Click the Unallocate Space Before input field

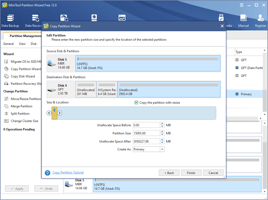(x=146, y=125)
